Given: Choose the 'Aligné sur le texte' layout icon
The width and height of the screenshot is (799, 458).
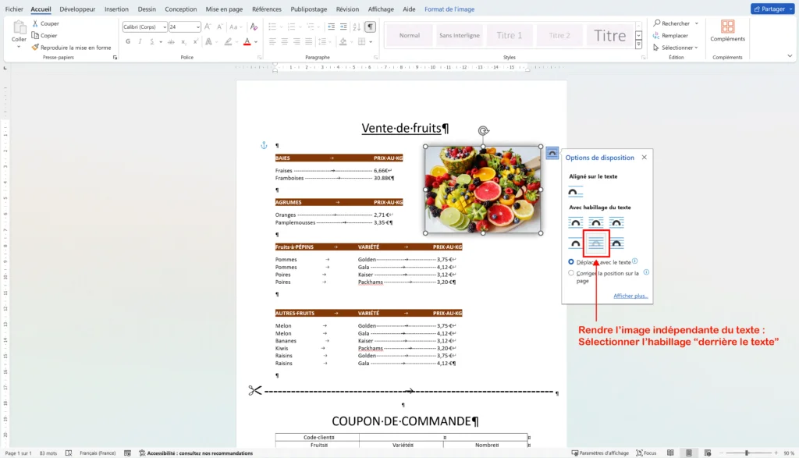Looking at the screenshot, I should pos(575,192).
